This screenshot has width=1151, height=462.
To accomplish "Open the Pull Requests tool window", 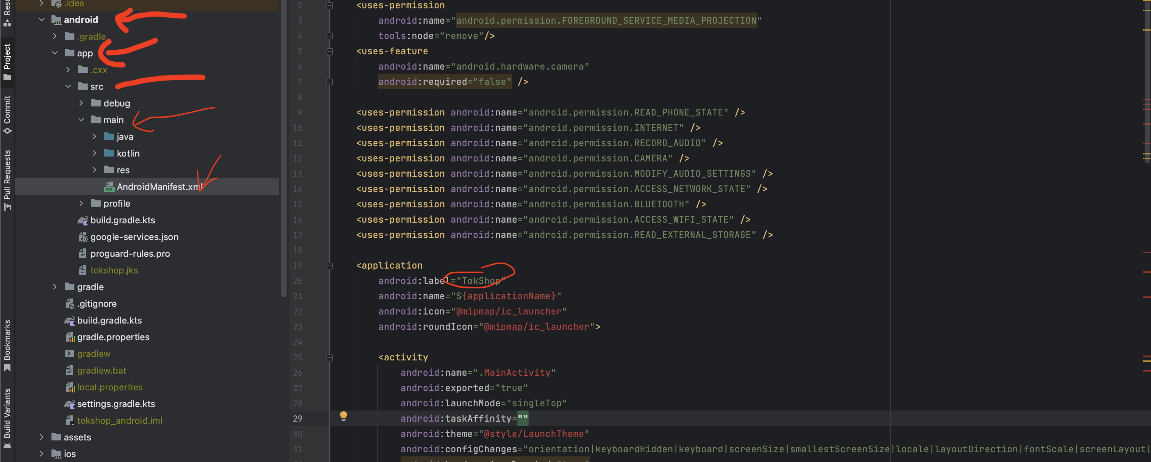I will coord(7,175).
